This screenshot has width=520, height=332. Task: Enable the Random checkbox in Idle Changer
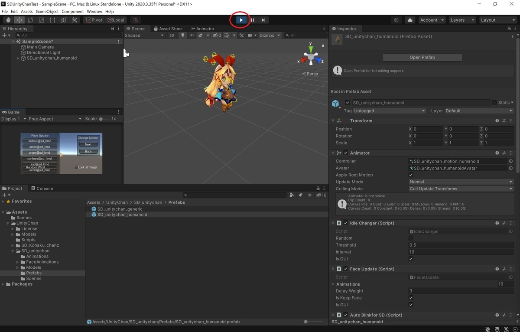coord(411,238)
